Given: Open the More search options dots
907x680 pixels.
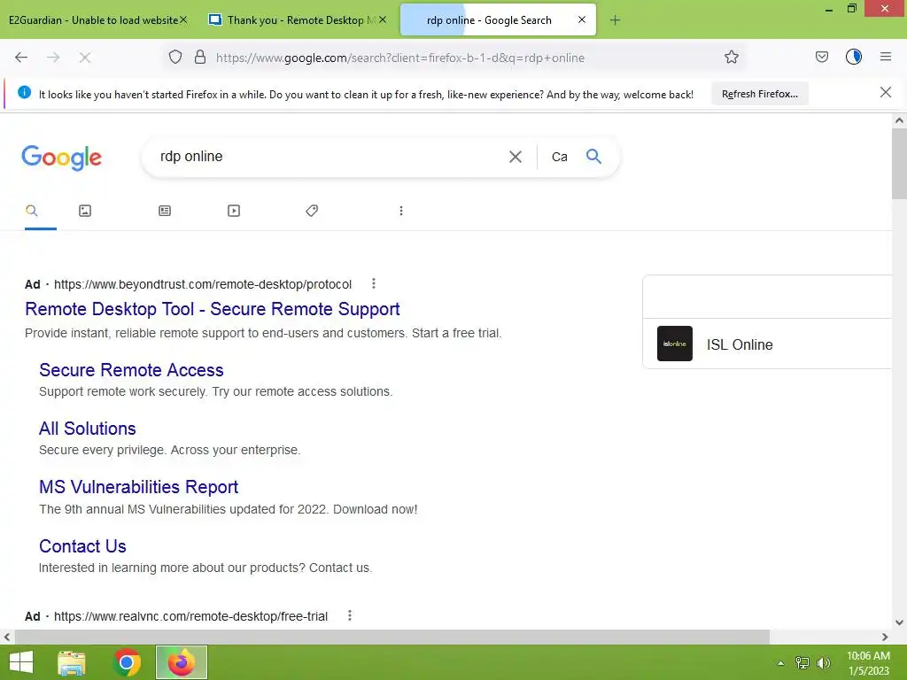Looking at the screenshot, I should coord(401,211).
